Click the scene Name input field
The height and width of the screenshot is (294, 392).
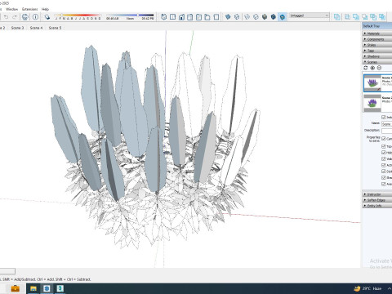pyautogui.click(x=386, y=124)
